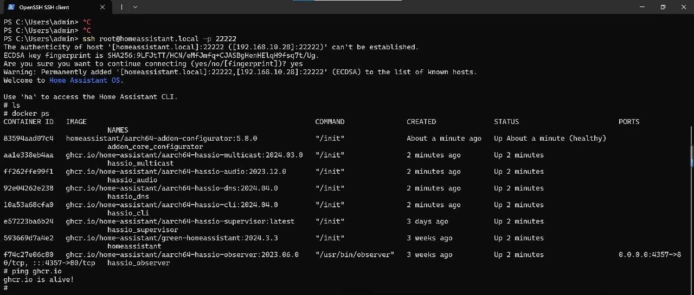Click the 'authenticity of host' warning line

211,47
